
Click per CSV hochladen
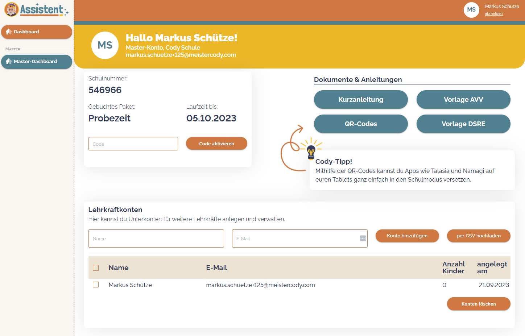[x=479, y=236]
